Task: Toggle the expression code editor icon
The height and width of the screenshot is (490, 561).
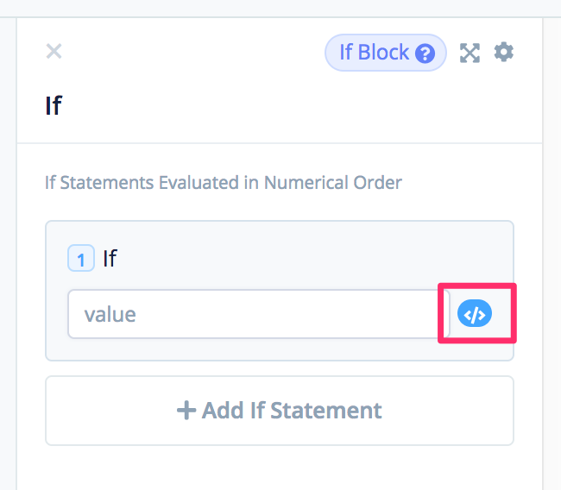Action: point(475,315)
